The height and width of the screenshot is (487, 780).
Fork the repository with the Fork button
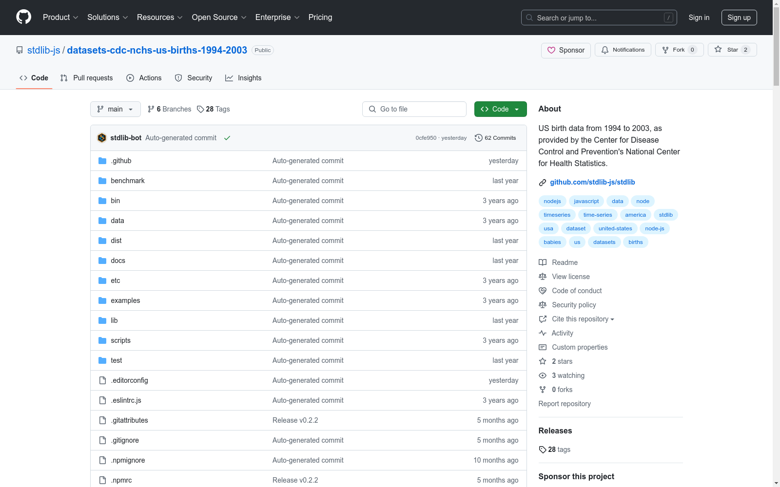coord(679,50)
